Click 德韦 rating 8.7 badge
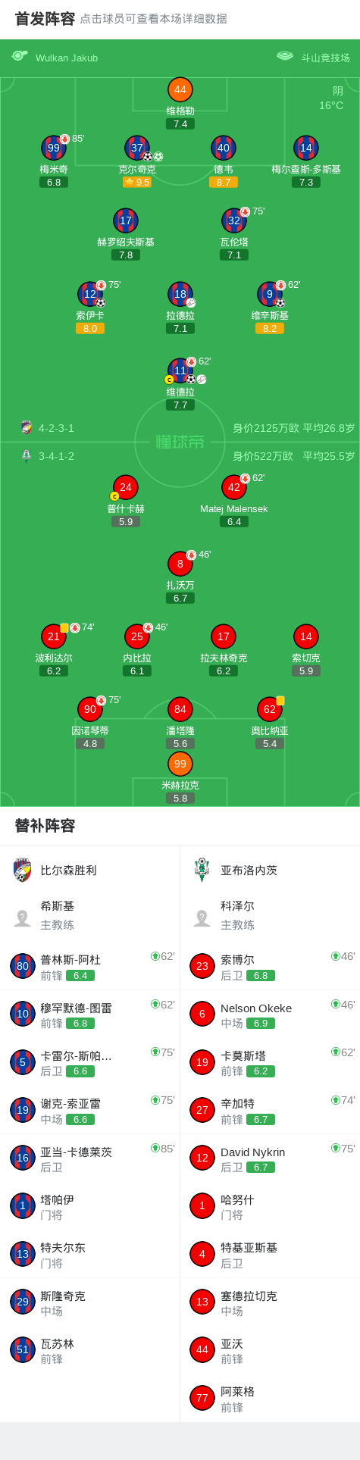360x1460 pixels. click(224, 182)
